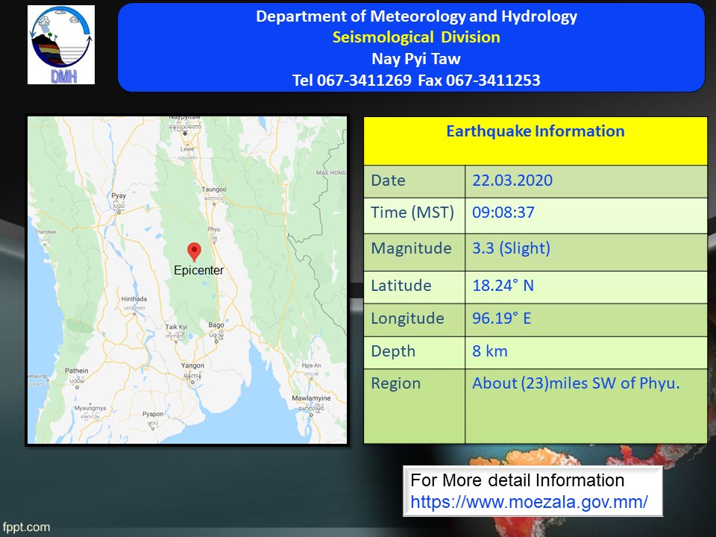
Task: Click the 'Epicenter' label on the map
Action: pyautogui.click(x=198, y=270)
